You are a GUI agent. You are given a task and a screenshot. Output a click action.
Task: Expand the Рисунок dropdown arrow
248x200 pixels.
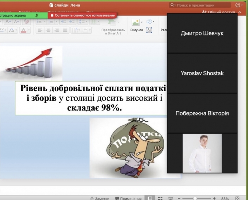(142, 22)
